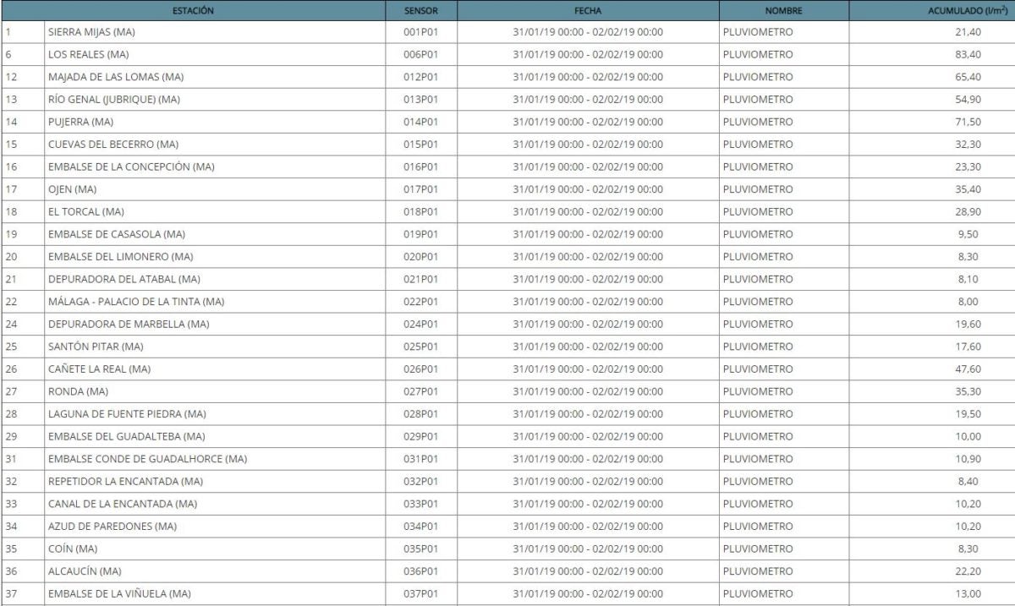This screenshot has height=606, width=1015.
Task: Select the SIERRA MIJAS (MA) station cell
Action: pyautogui.click(x=92, y=32)
